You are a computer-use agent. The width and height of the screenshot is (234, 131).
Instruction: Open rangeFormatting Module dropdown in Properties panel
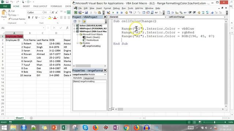pyautogui.click(x=105, y=74)
